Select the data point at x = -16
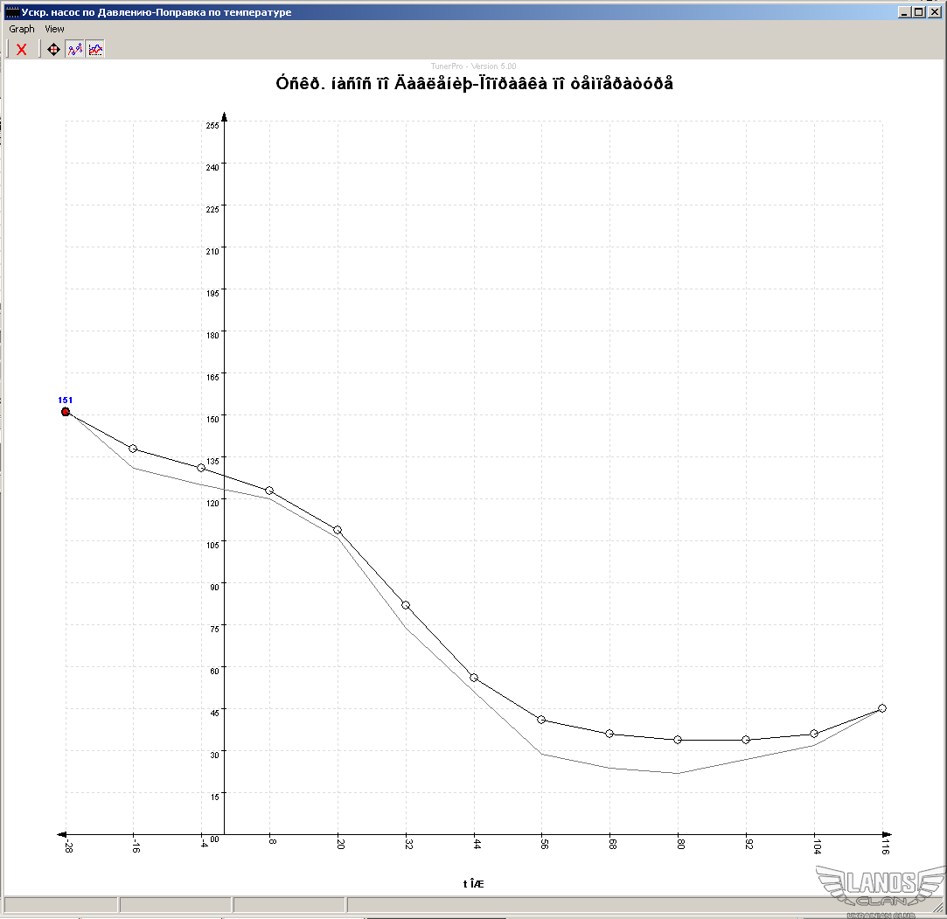The width and height of the screenshot is (947, 919). coord(133,449)
